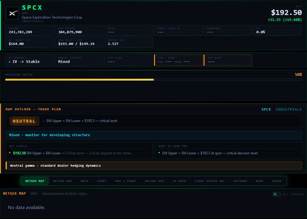Click the 50% pressure meter value
The image size is (307, 219).
pos(298,75)
